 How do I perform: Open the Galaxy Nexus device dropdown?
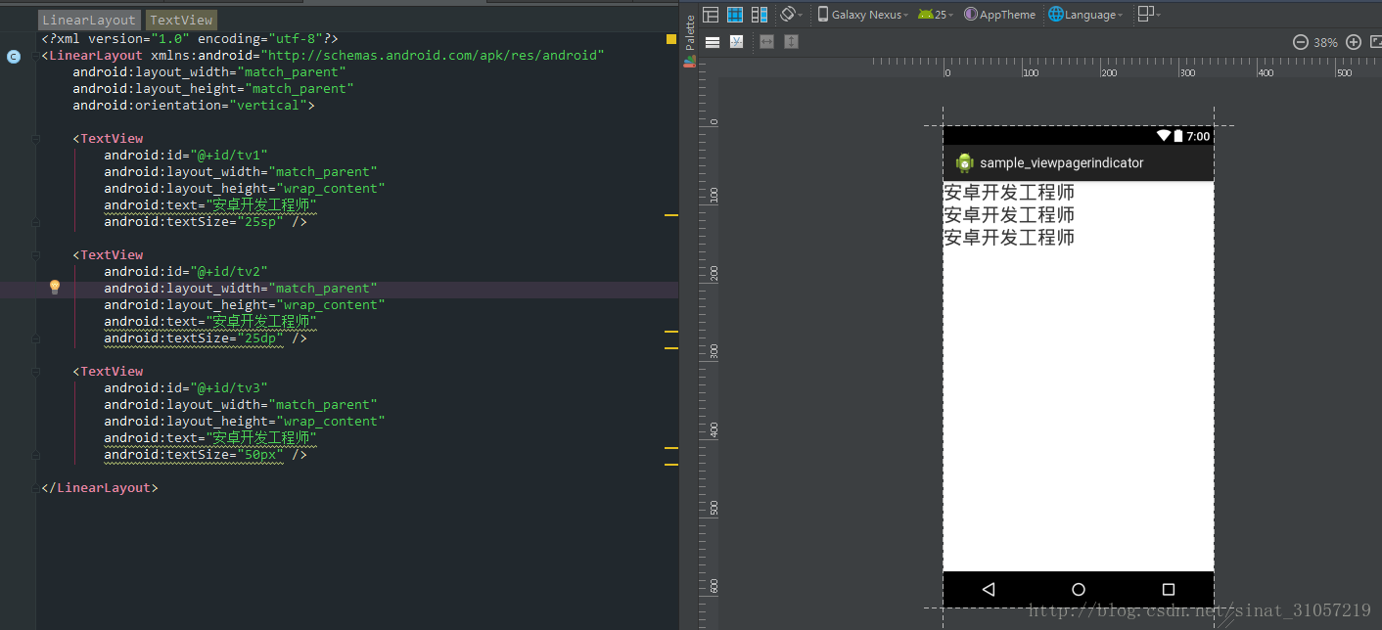pos(862,15)
